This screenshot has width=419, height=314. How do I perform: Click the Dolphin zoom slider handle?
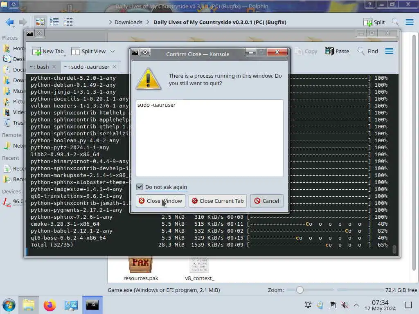click(x=300, y=290)
